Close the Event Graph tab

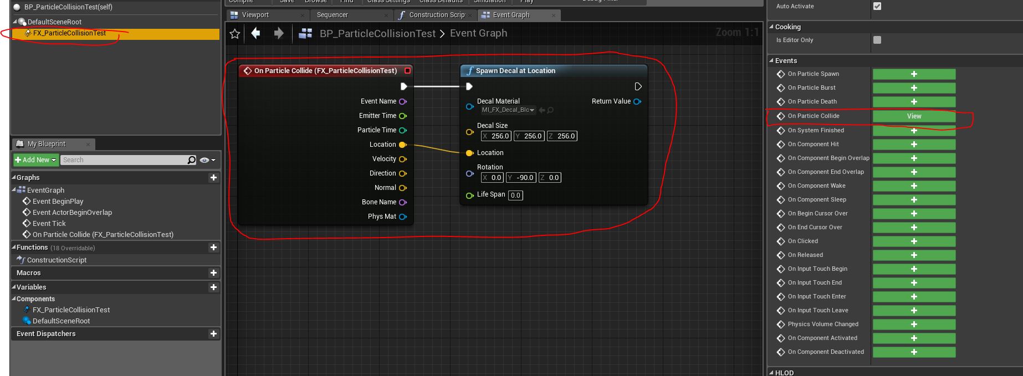point(554,16)
